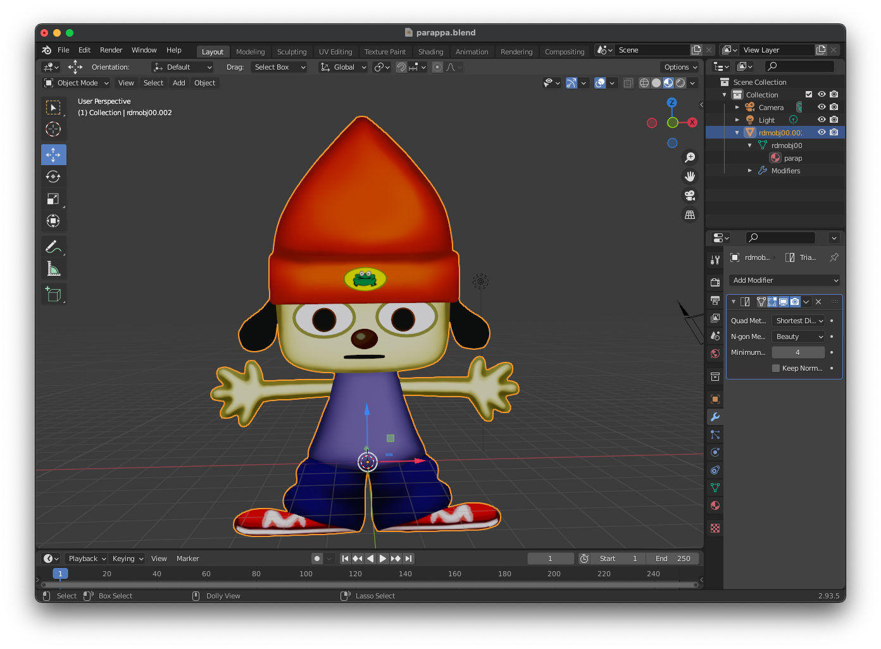This screenshot has height=649, width=881.
Task: Toggle snapping magnet icon
Action: tap(401, 67)
